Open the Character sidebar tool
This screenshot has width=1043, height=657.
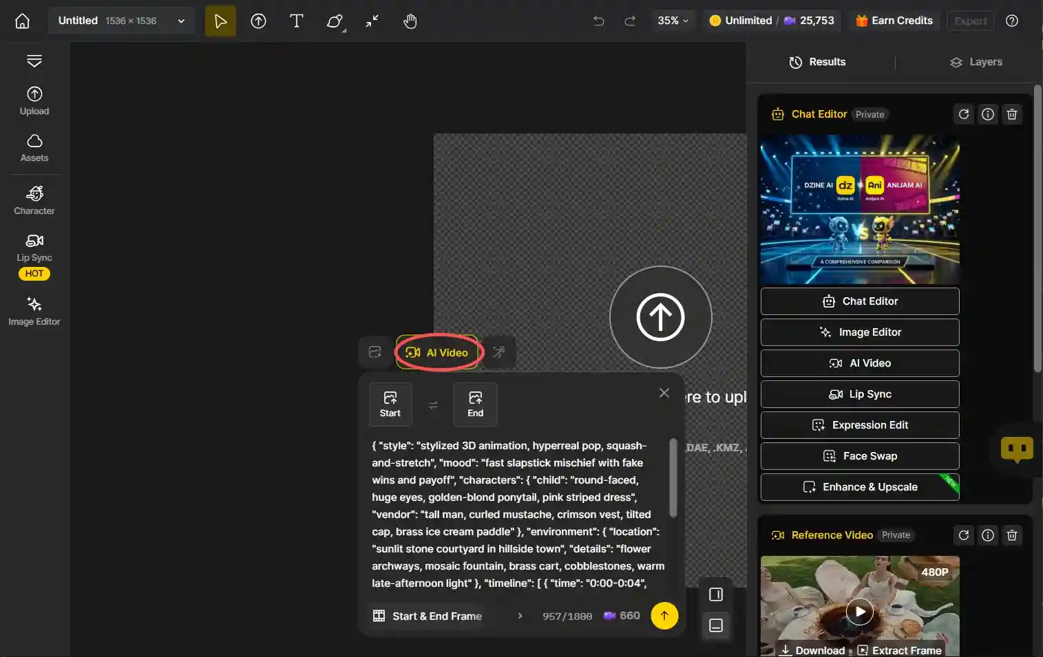point(34,200)
